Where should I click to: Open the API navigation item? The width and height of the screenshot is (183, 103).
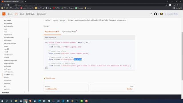(16, 14)
